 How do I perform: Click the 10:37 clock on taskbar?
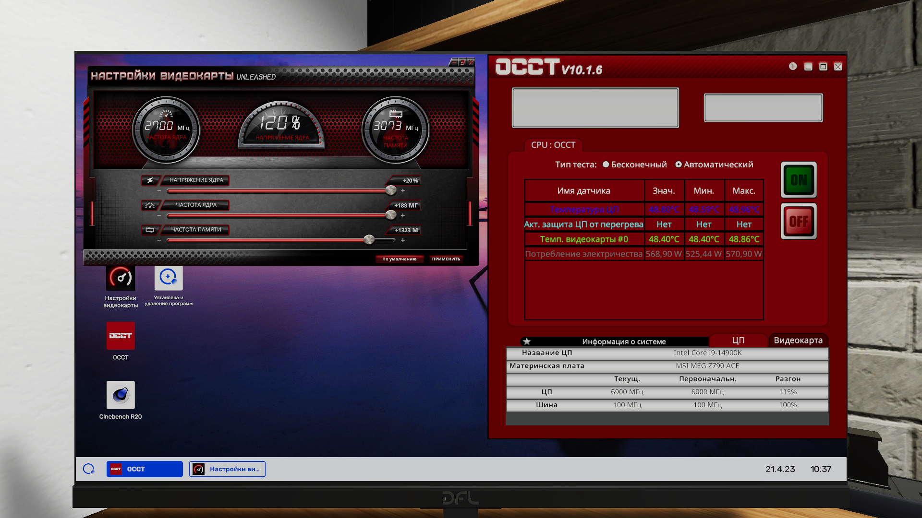pos(821,469)
